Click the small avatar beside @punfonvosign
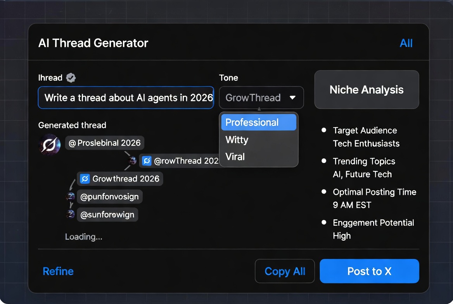The height and width of the screenshot is (304, 453). (70, 197)
